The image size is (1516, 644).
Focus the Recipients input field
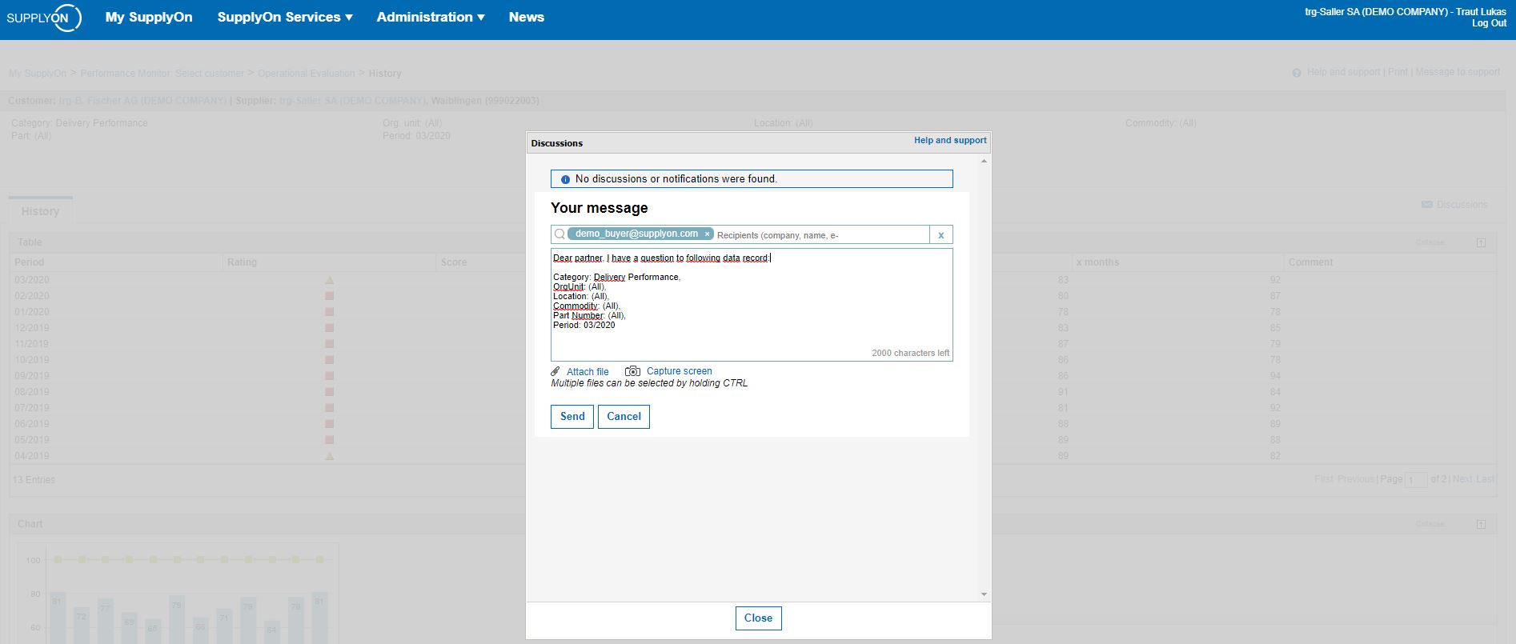click(820, 235)
